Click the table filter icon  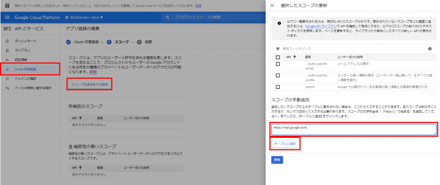[278, 49]
